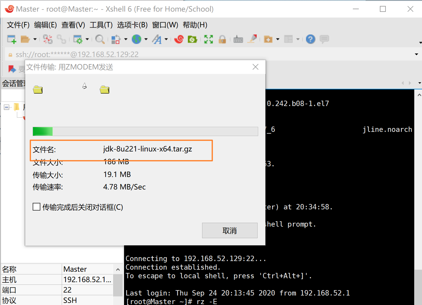Viewport: 422px width, 305px height.
Task: Open Help blue question mark icon
Action: pos(311,39)
